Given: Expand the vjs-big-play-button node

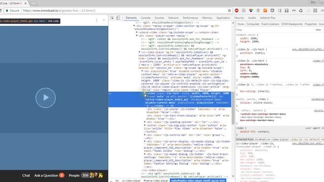Looking at the screenshot, I should (x=145, y=125).
